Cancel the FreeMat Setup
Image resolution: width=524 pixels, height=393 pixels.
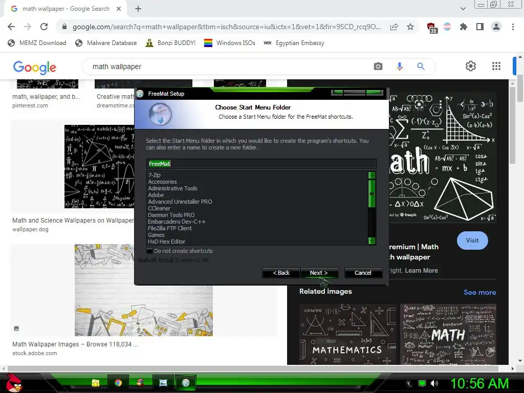(363, 273)
